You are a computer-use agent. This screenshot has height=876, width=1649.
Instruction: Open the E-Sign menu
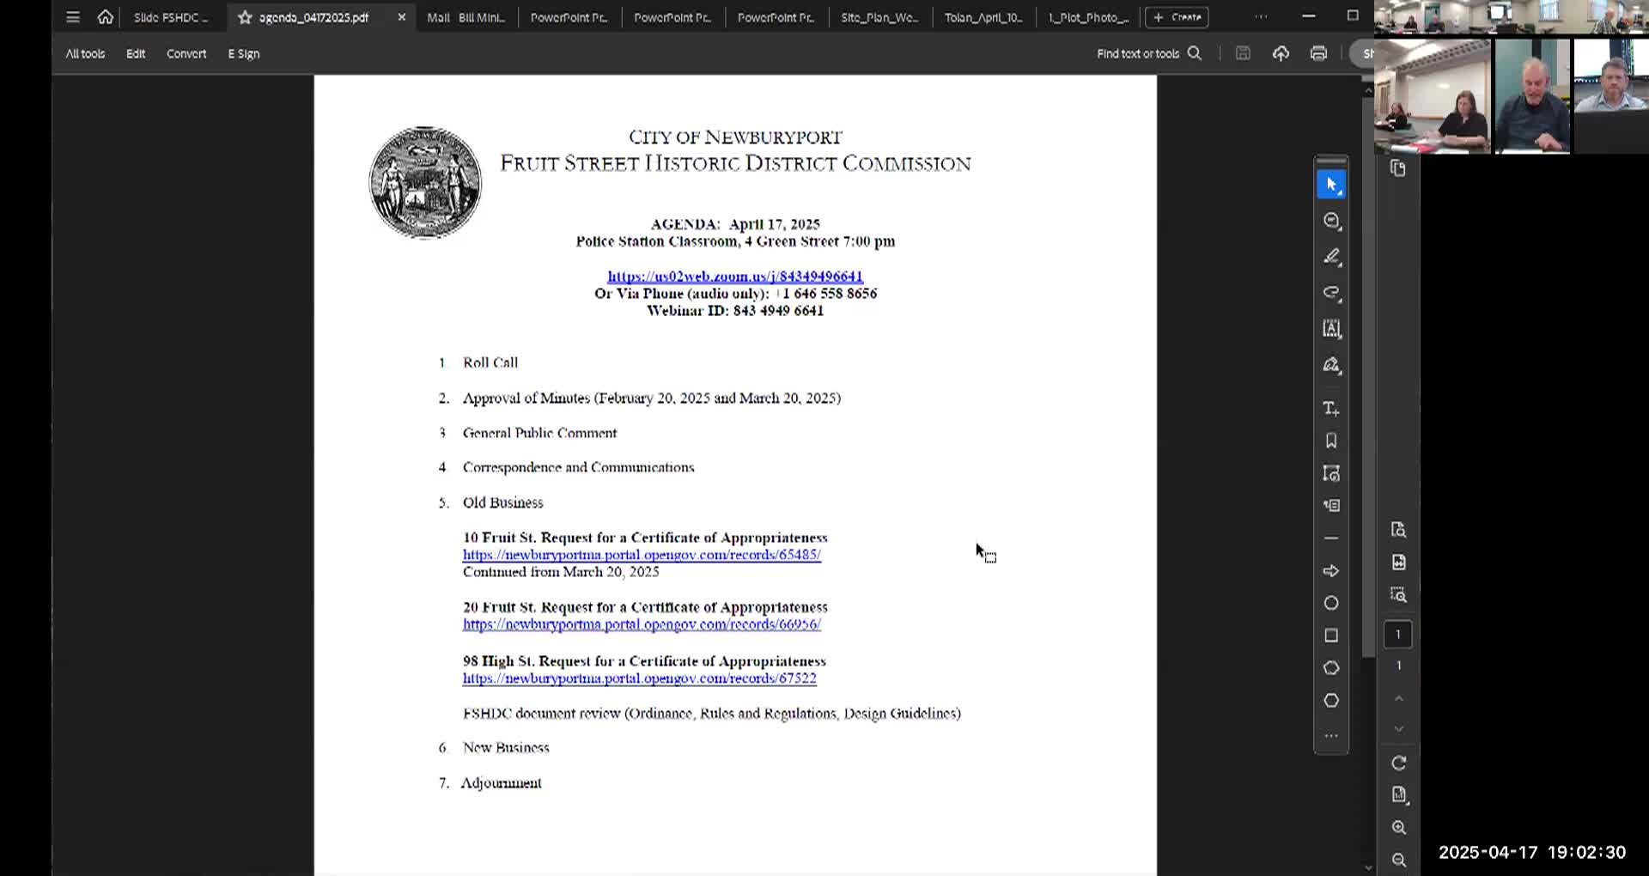pos(244,53)
